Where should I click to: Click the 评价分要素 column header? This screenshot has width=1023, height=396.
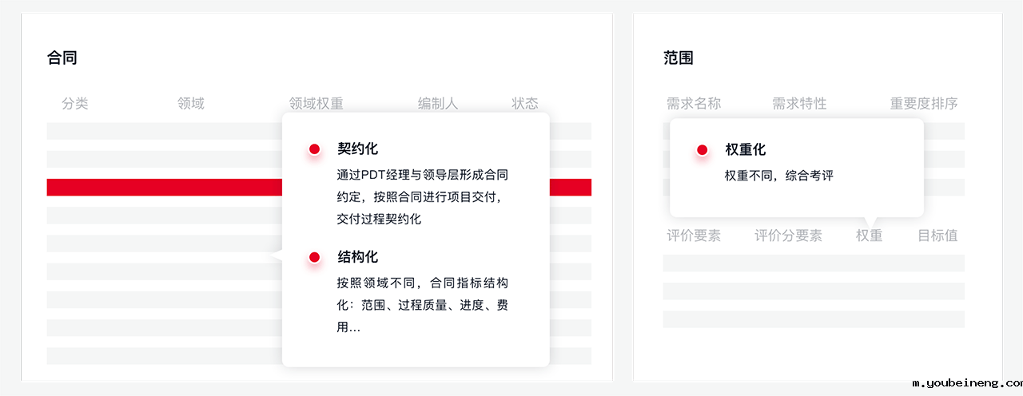pos(789,236)
